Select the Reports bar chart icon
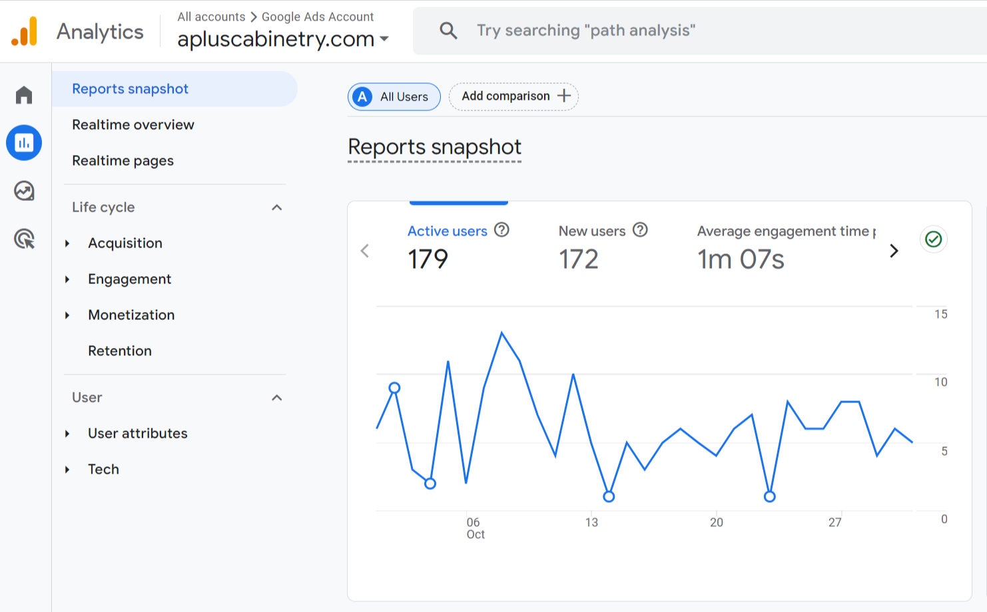 (x=24, y=143)
